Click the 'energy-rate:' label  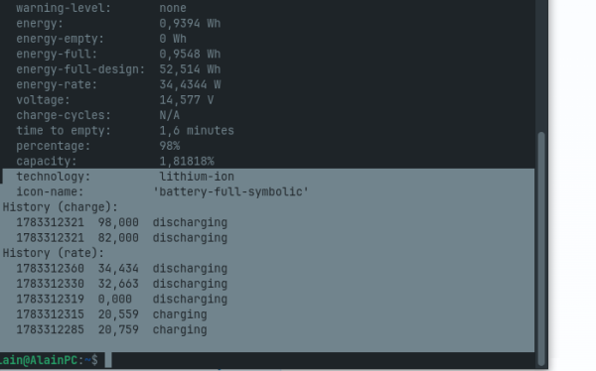click(57, 84)
